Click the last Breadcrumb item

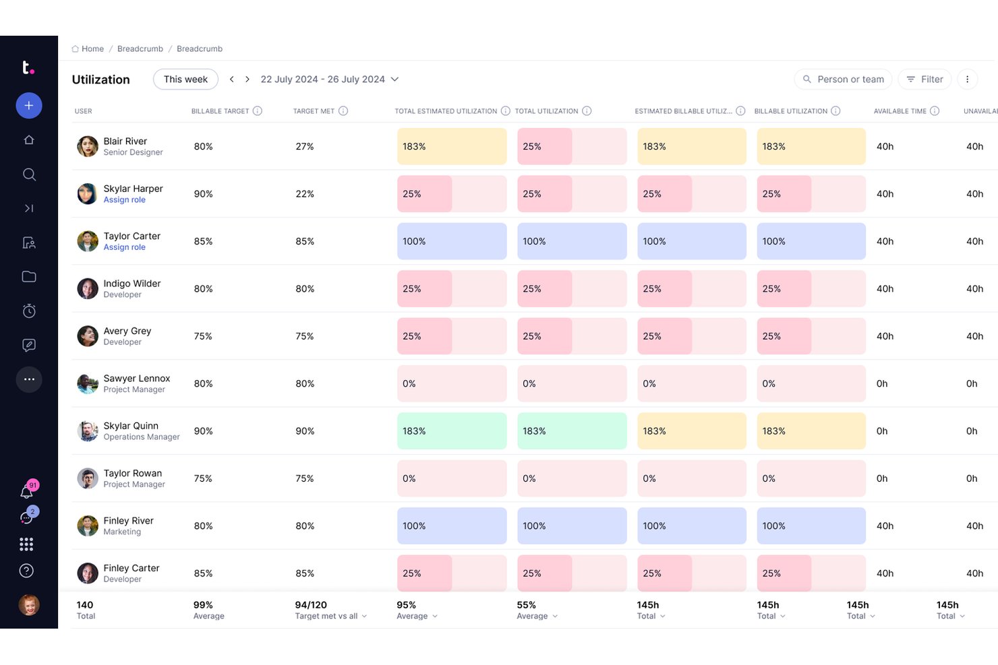pos(200,49)
